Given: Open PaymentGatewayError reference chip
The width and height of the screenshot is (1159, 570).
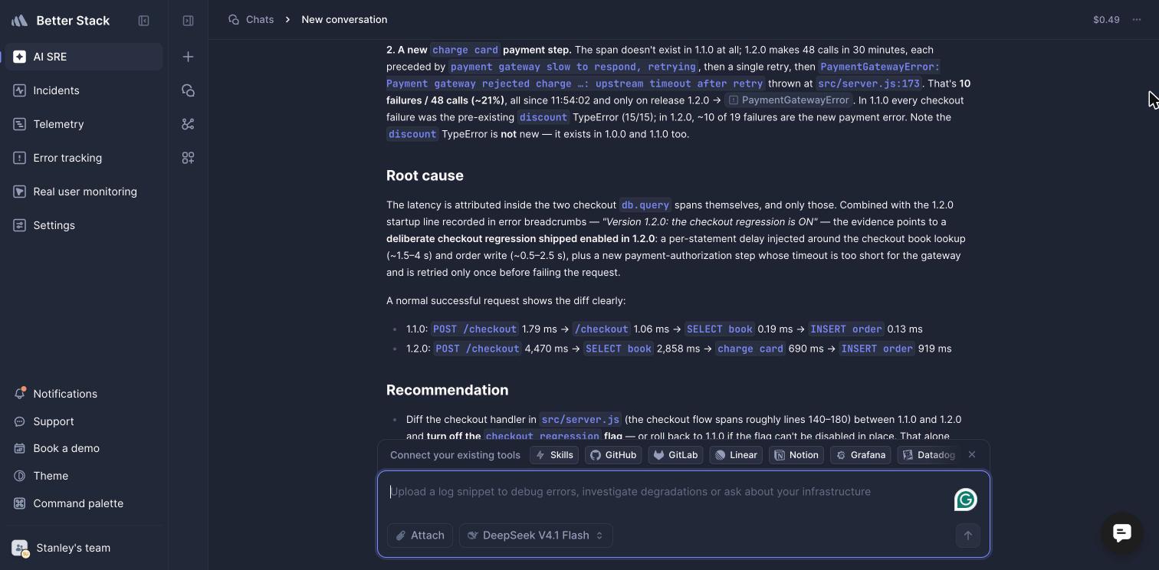Looking at the screenshot, I should coord(789,100).
